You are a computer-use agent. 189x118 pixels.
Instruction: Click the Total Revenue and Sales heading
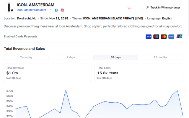tap(24, 49)
